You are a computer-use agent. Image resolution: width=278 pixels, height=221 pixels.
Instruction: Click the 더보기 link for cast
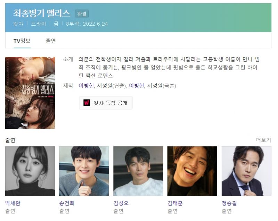[263, 140]
